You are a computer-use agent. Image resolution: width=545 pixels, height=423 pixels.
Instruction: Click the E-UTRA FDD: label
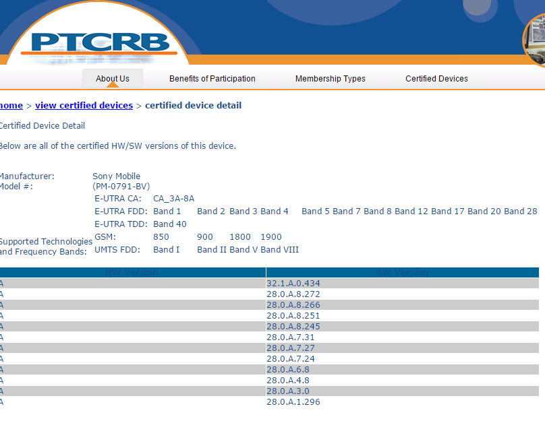pyautogui.click(x=121, y=211)
